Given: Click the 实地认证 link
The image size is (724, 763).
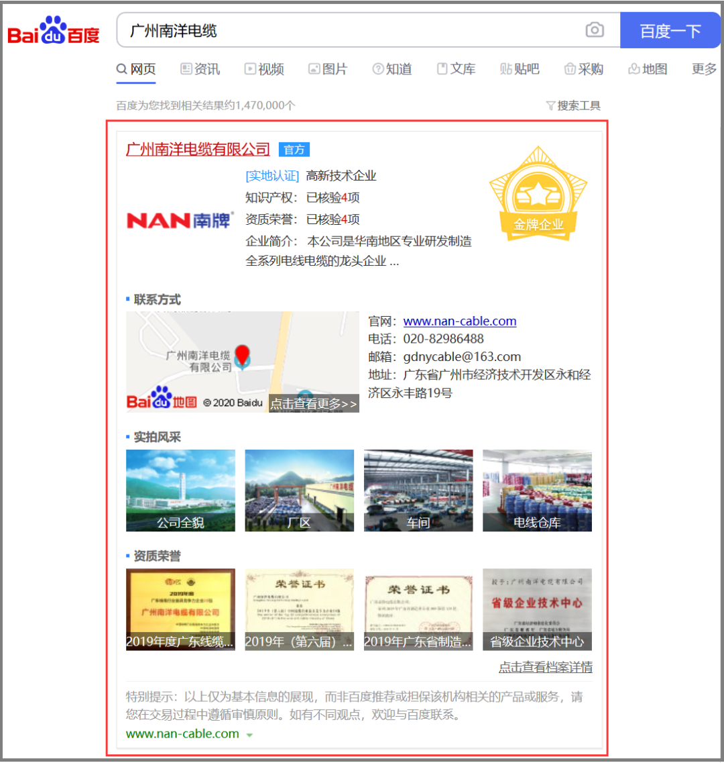Looking at the screenshot, I should 272,176.
